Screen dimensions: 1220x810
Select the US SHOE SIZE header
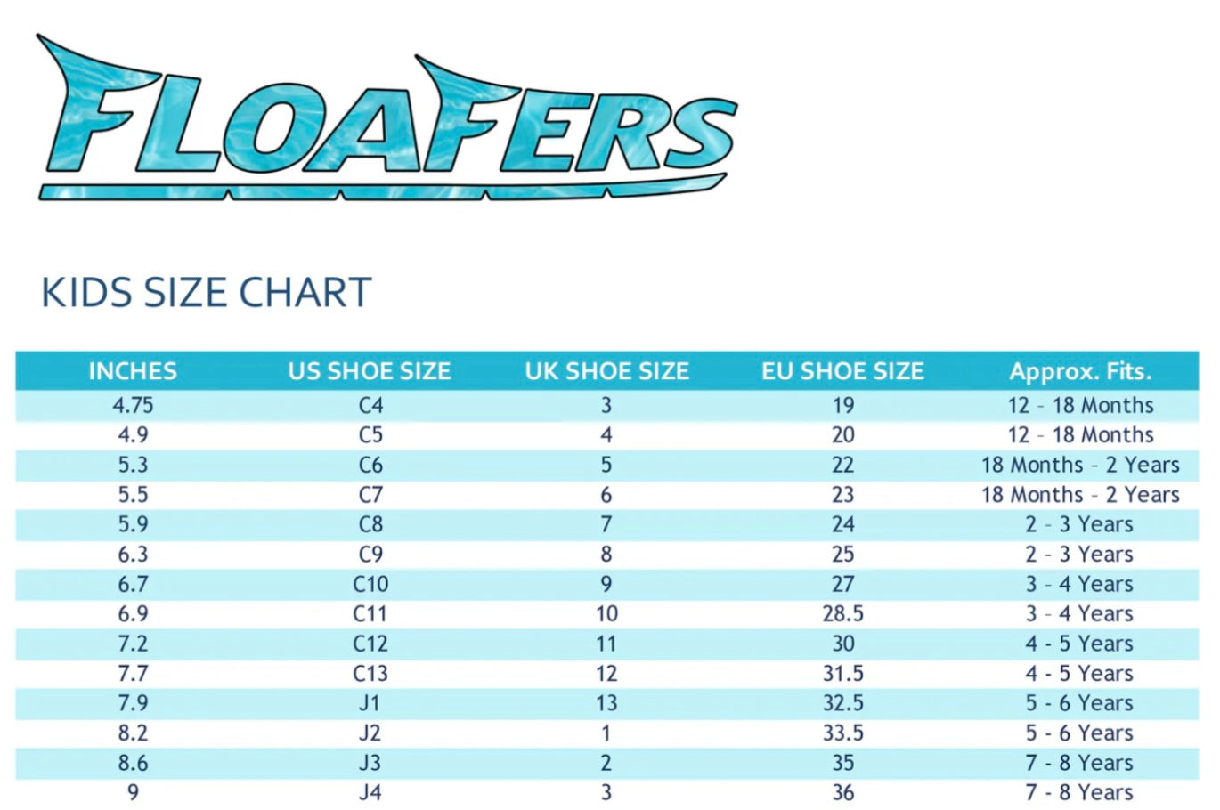pos(370,371)
